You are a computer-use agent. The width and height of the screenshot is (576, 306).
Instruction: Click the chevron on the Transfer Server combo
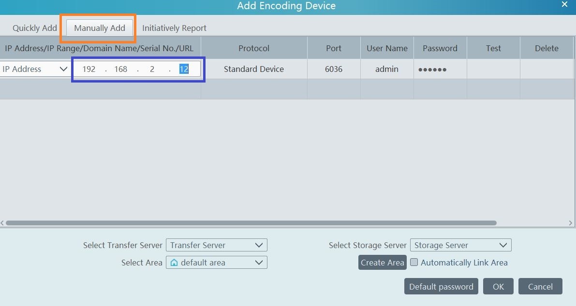pyautogui.click(x=259, y=245)
